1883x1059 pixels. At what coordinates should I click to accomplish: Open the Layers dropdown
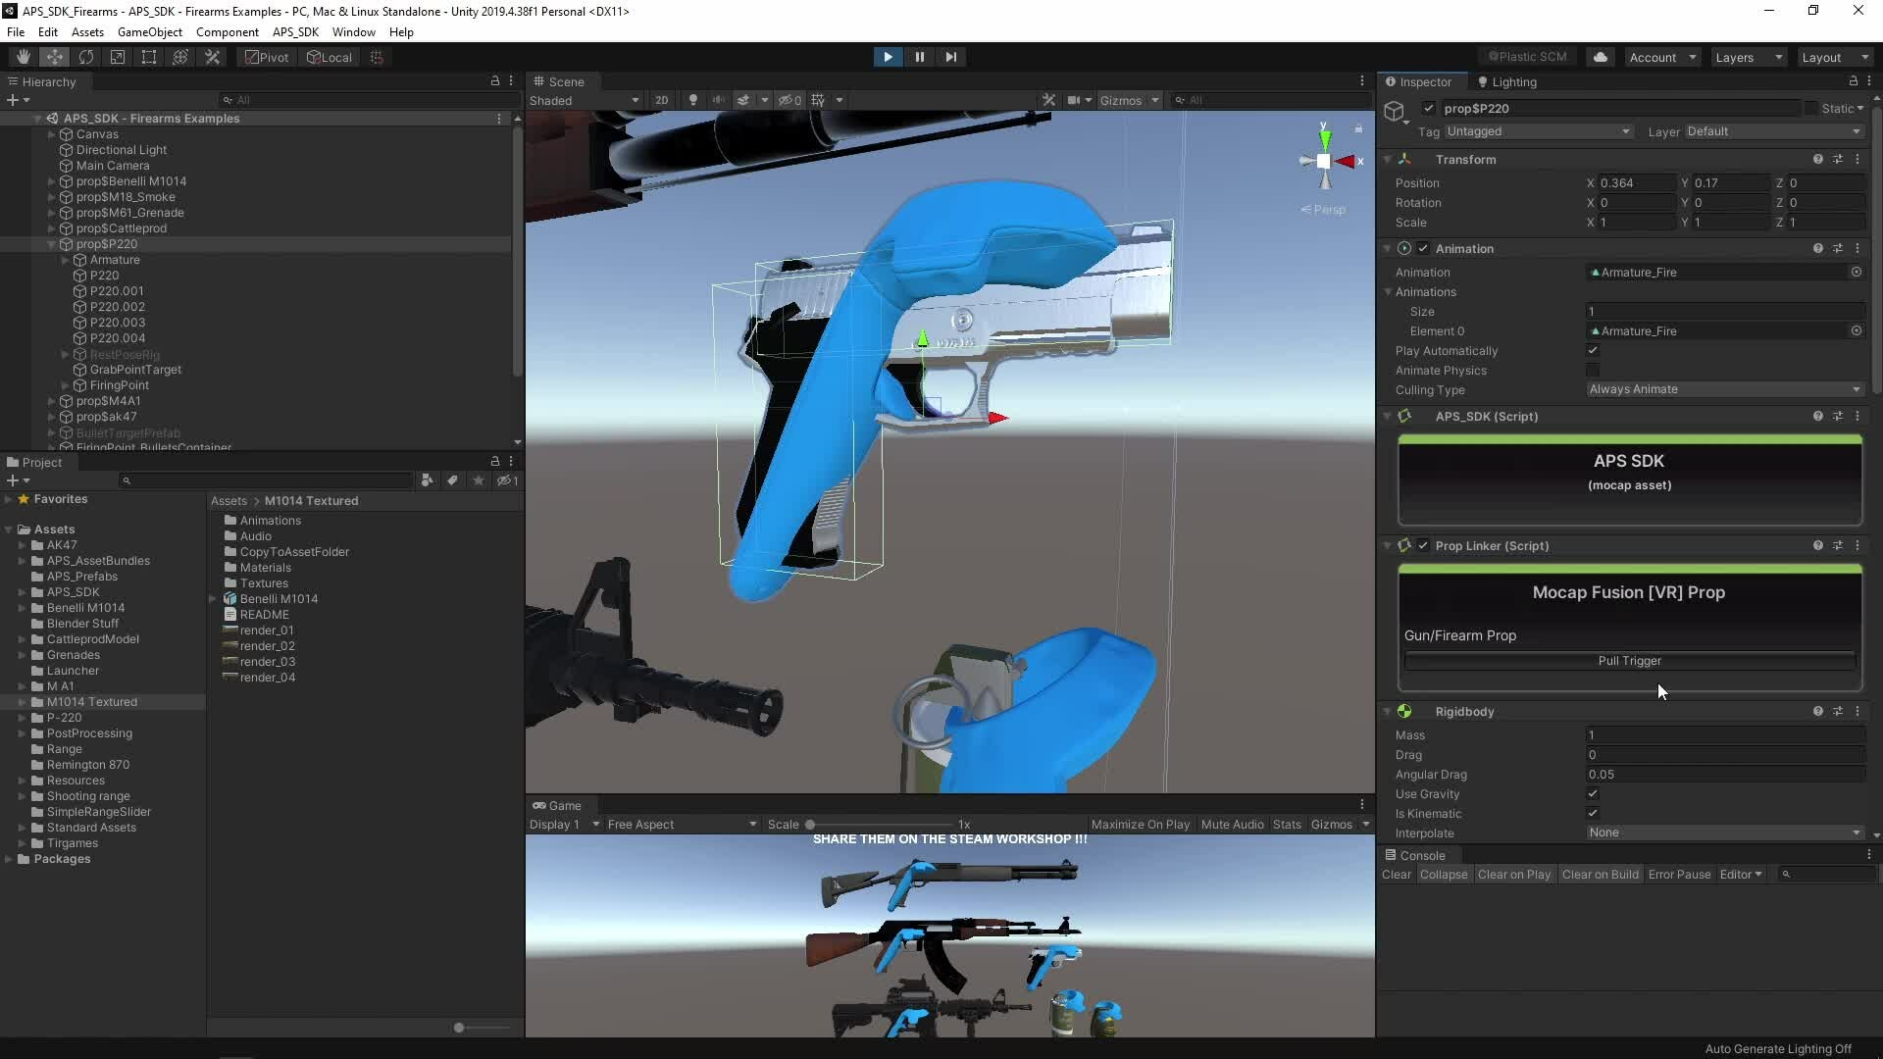click(x=1748, y=57)
